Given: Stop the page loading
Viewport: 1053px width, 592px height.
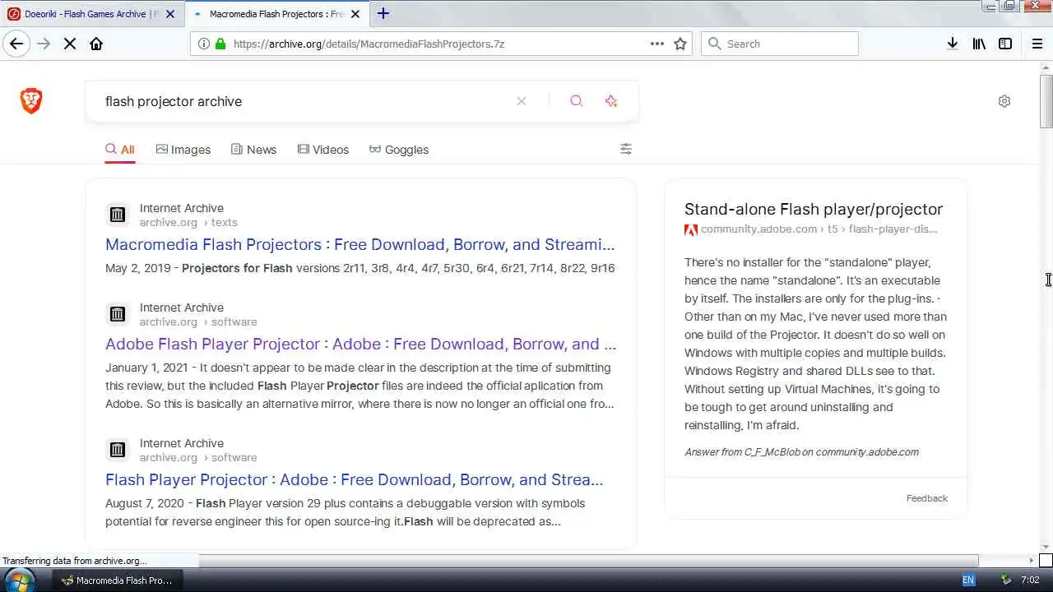Looking at the screenshot, I should (70, 44).
